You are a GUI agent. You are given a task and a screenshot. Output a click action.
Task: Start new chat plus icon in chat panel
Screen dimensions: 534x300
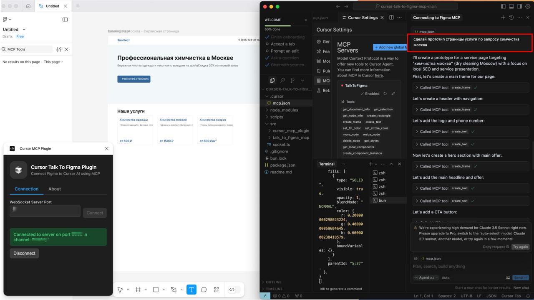pos(503,18)
